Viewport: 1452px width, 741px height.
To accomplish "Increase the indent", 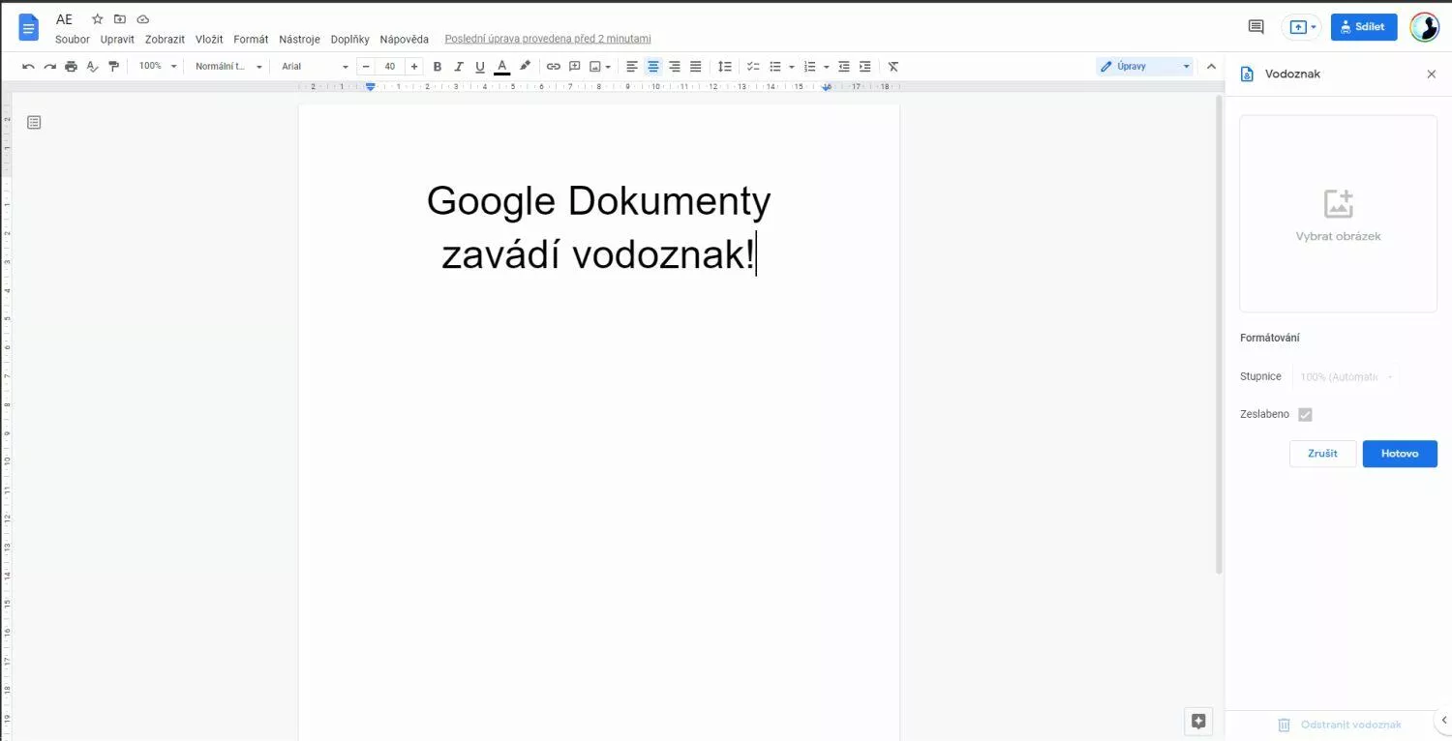I will click(x=865, y=67).
